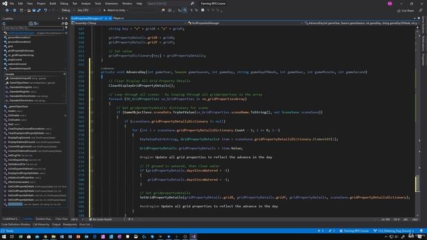Click the Save file toolbar icon
427x240 pixels.
(x=34, y=11)
